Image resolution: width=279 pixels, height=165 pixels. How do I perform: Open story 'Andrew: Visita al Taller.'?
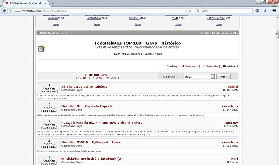pos(102,122)
